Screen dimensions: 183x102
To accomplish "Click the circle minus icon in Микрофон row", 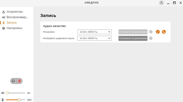I will tap(151, 32).
